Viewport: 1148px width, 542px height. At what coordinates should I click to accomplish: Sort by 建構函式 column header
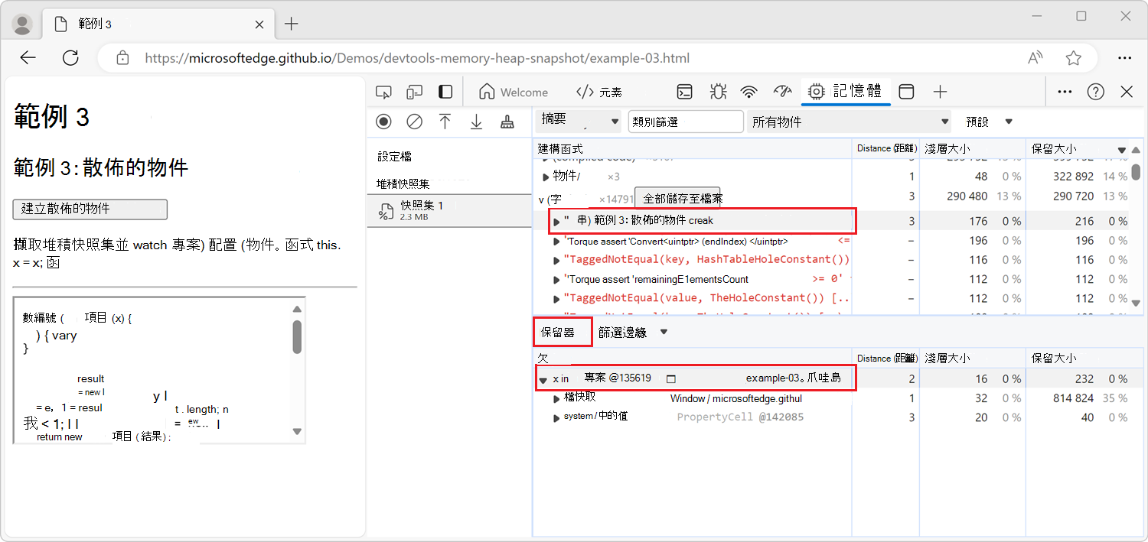tap(692, 148)
